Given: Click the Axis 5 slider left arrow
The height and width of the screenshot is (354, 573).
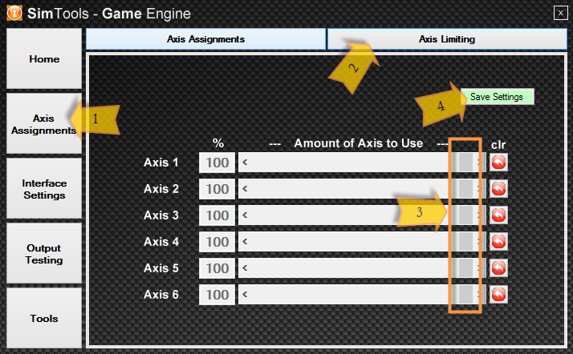Looking at the screenshot, I should (x=245, y=268).
